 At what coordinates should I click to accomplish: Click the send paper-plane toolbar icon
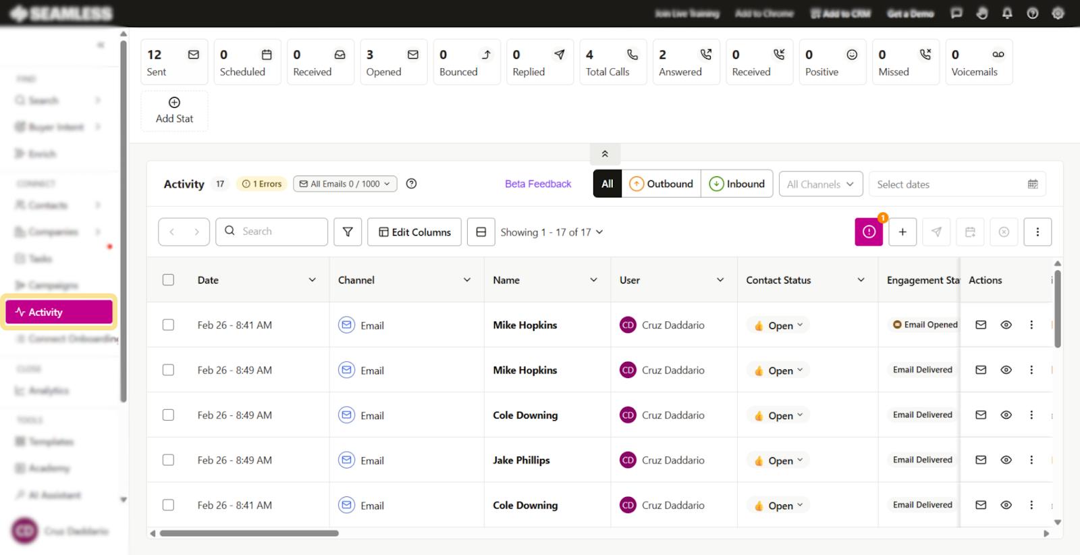pos(936,232)
